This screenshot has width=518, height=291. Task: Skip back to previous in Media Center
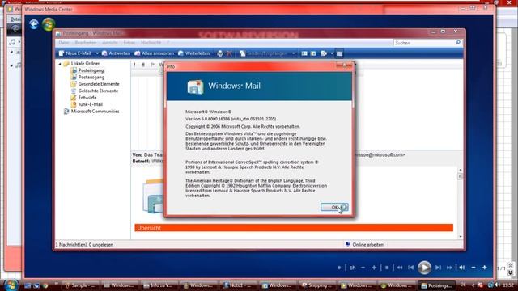tap(410, 268)
